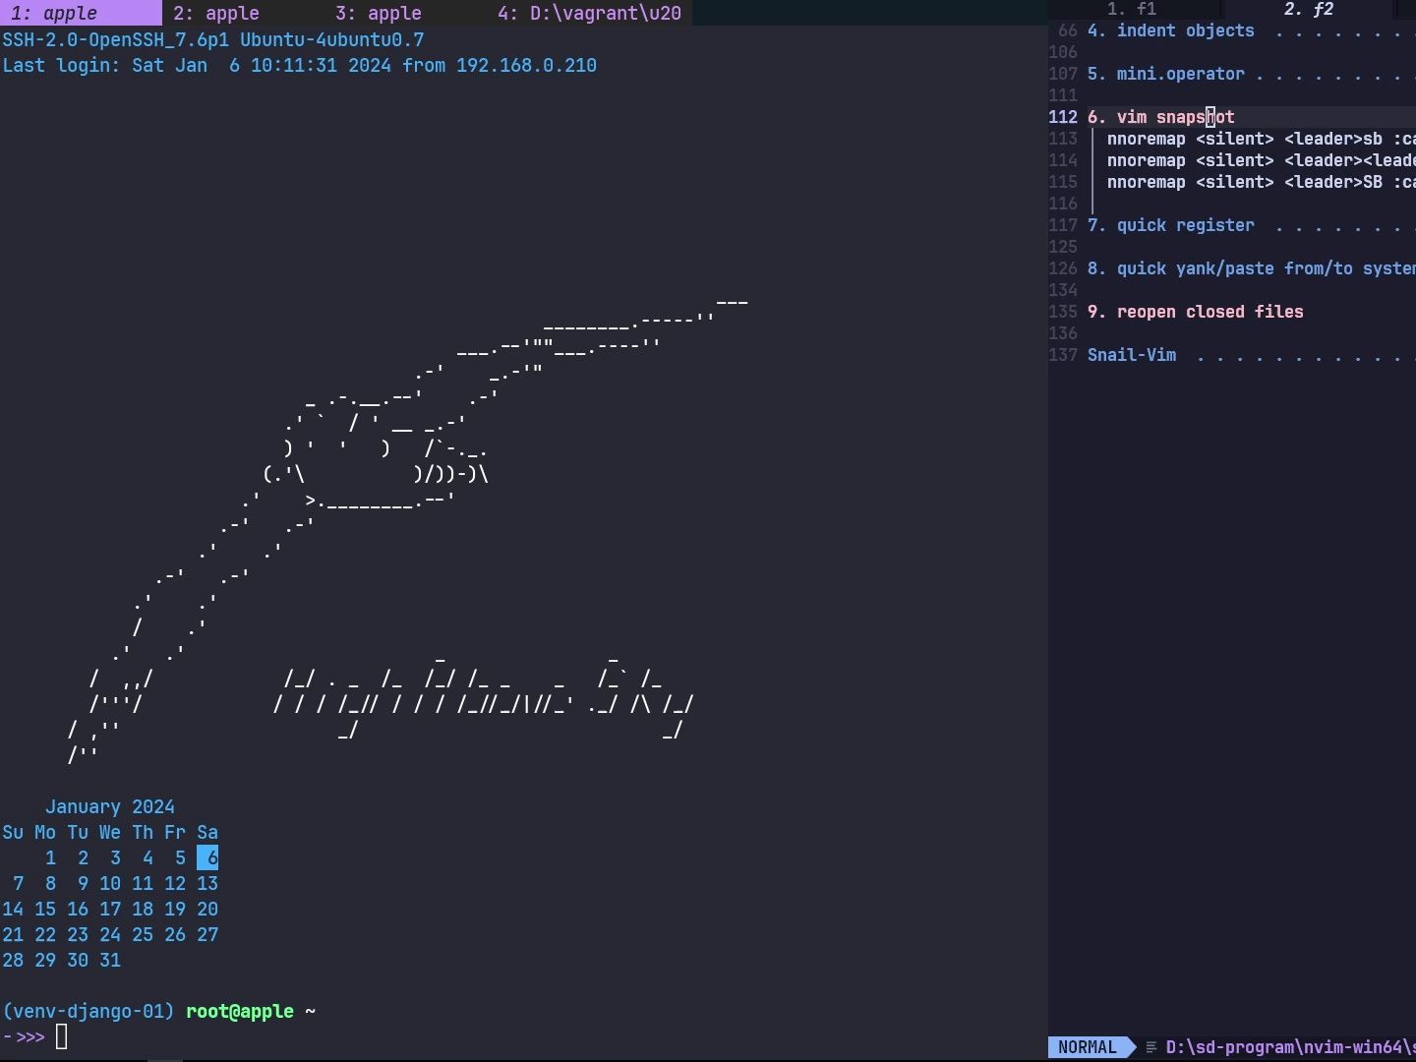Image resolution: width=1416 pixels, height=1062 pixels.
Task: Click the 'Sa' weekday column header
Action: point(207,832)
